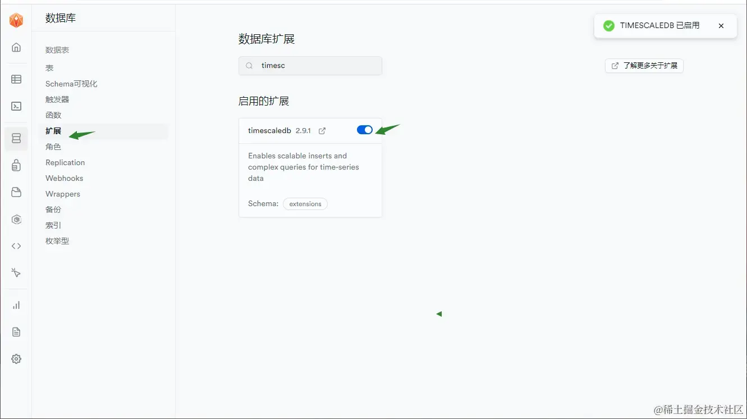Open the Settings gear icon

(16, 359)
